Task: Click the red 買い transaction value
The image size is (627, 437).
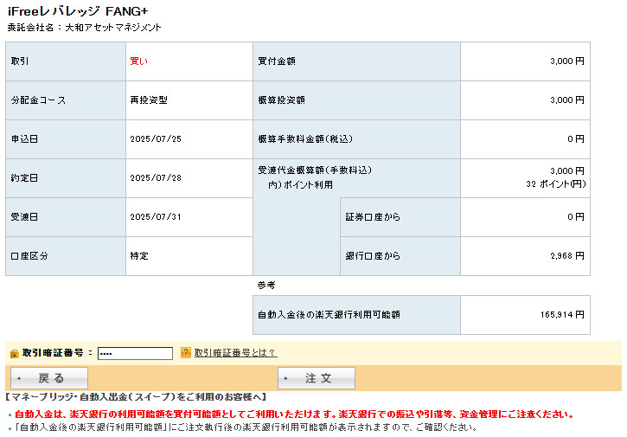Action: click(x=138, y=61)
